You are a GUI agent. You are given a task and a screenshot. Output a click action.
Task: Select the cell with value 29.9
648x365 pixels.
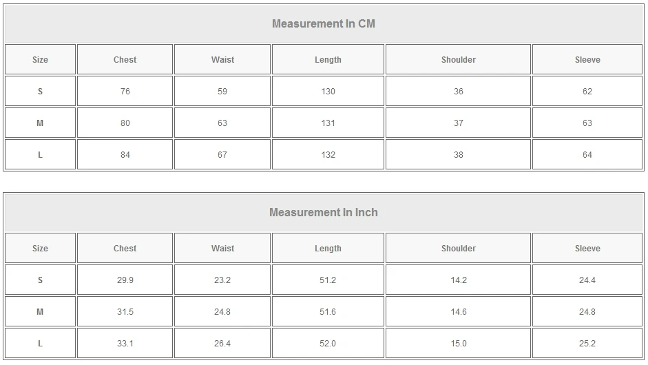click(125, 280)
